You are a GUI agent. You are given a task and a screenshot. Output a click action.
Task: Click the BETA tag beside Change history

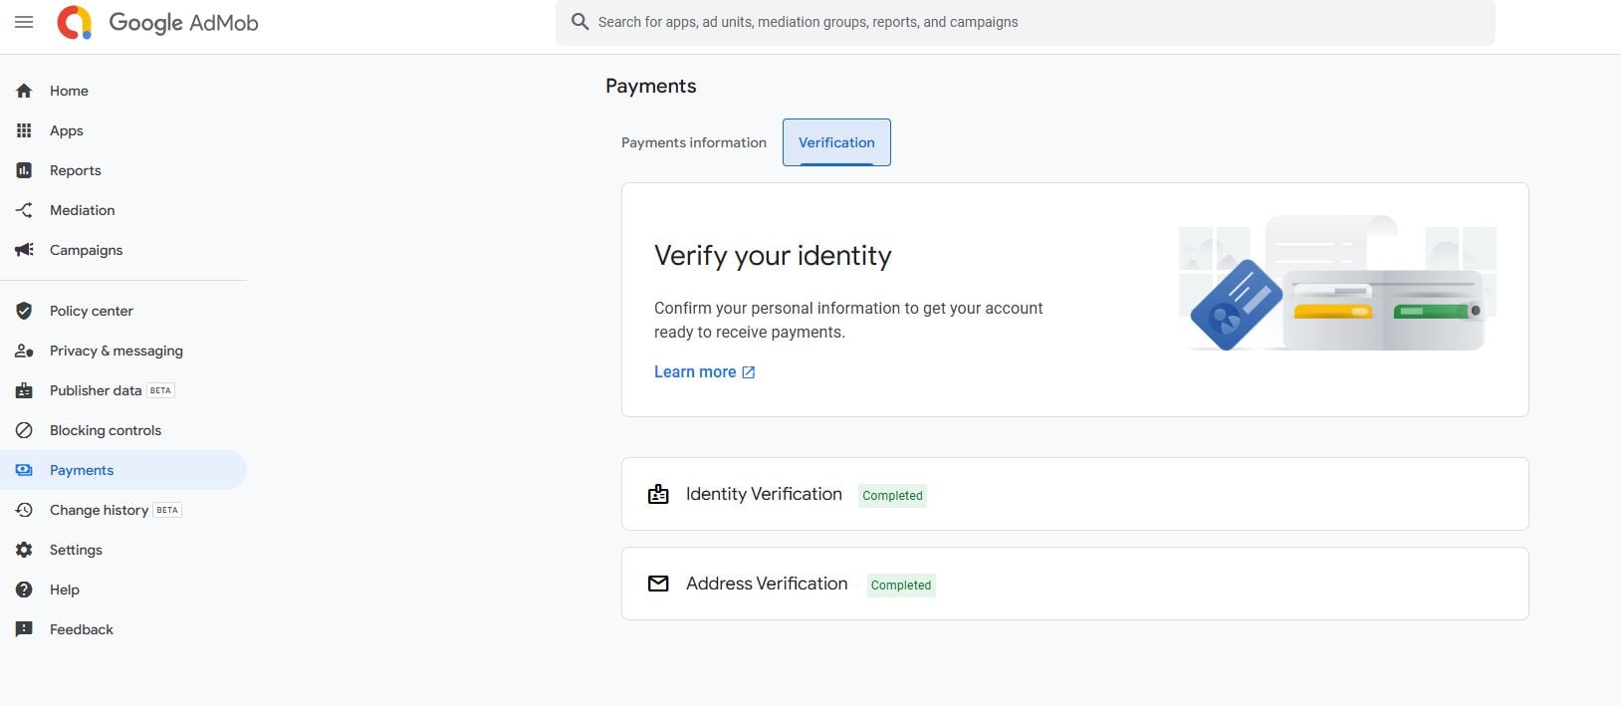167,510
